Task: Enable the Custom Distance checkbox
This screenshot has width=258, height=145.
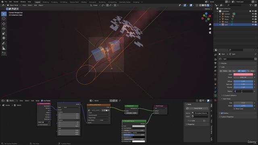Action: click(x=224, y=95)
